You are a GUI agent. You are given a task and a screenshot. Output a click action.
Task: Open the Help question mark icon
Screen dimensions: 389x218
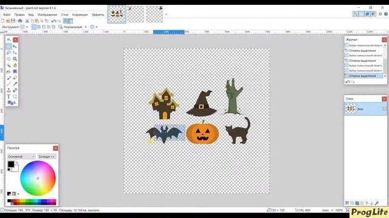coord(386,14)
